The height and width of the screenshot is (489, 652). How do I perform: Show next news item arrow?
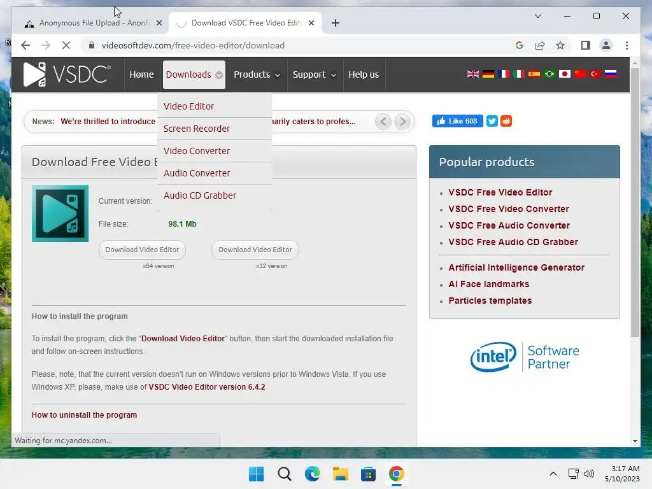pos(402,122)
